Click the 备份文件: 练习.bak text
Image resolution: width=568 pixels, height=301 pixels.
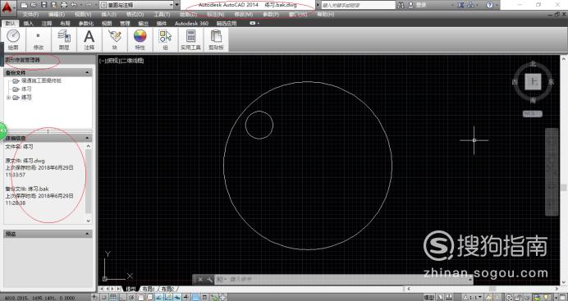click(x=27, y=189)
